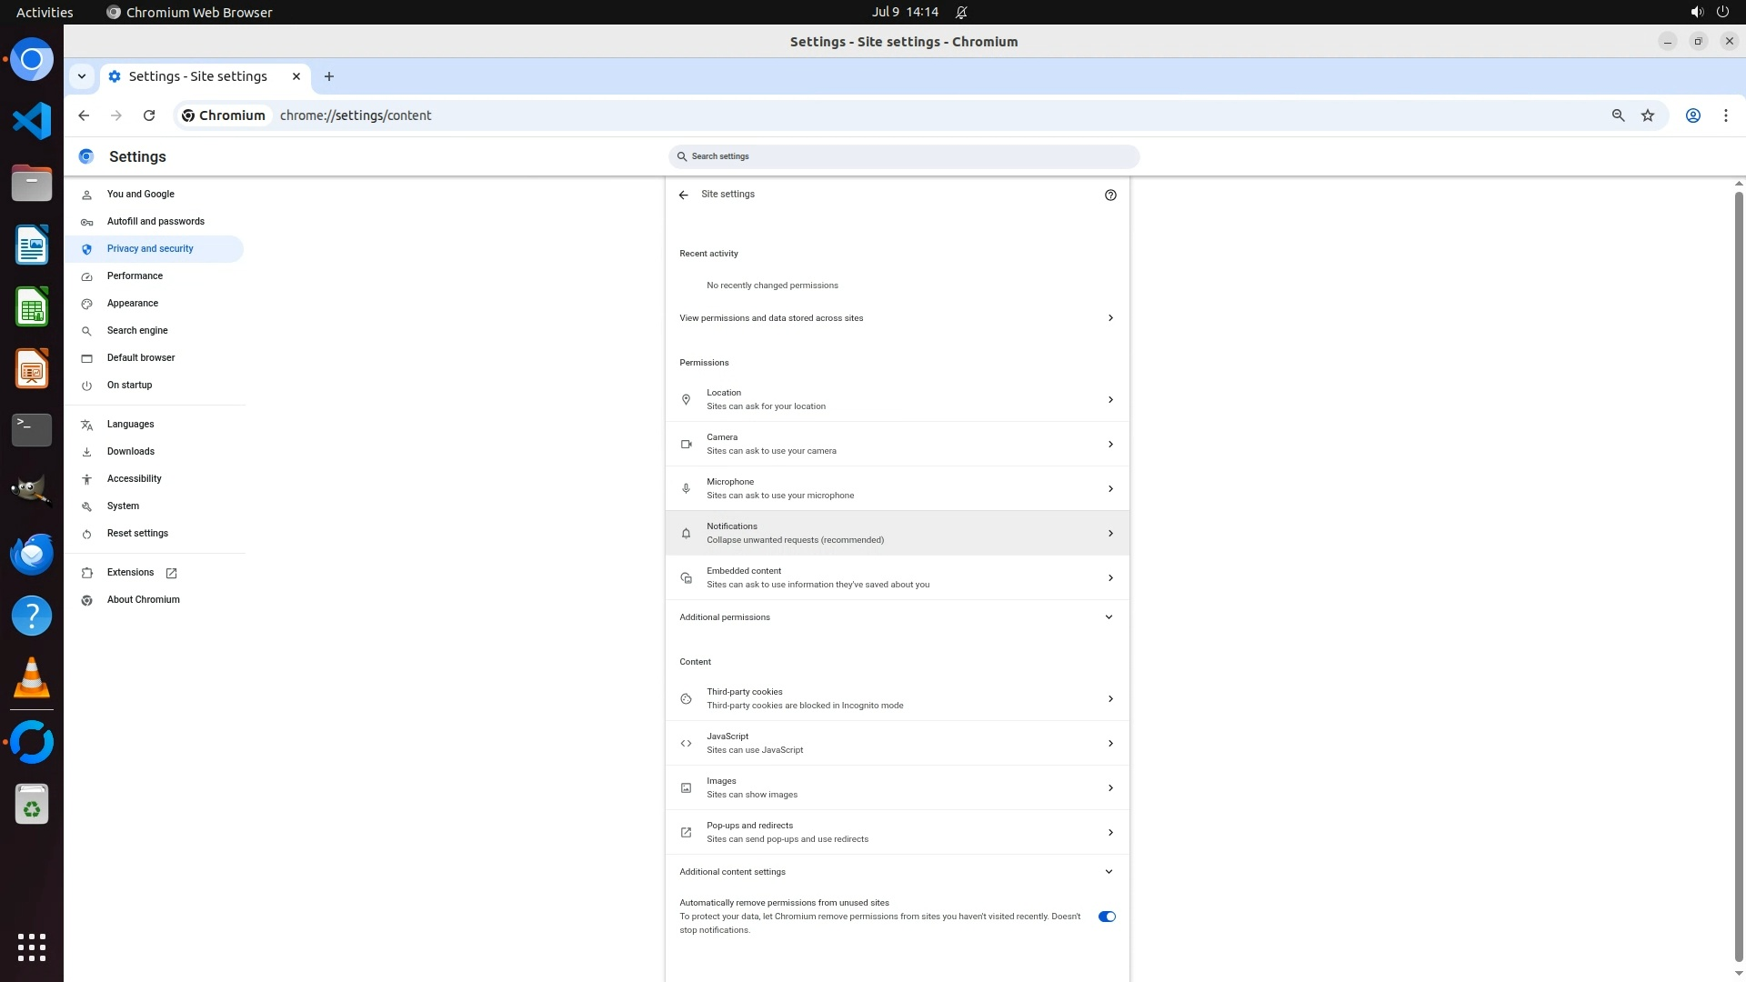Select Appearance in settings sidebar
Image resolution: width=1746 pixels, height=982 pixels.
point(133,304)
